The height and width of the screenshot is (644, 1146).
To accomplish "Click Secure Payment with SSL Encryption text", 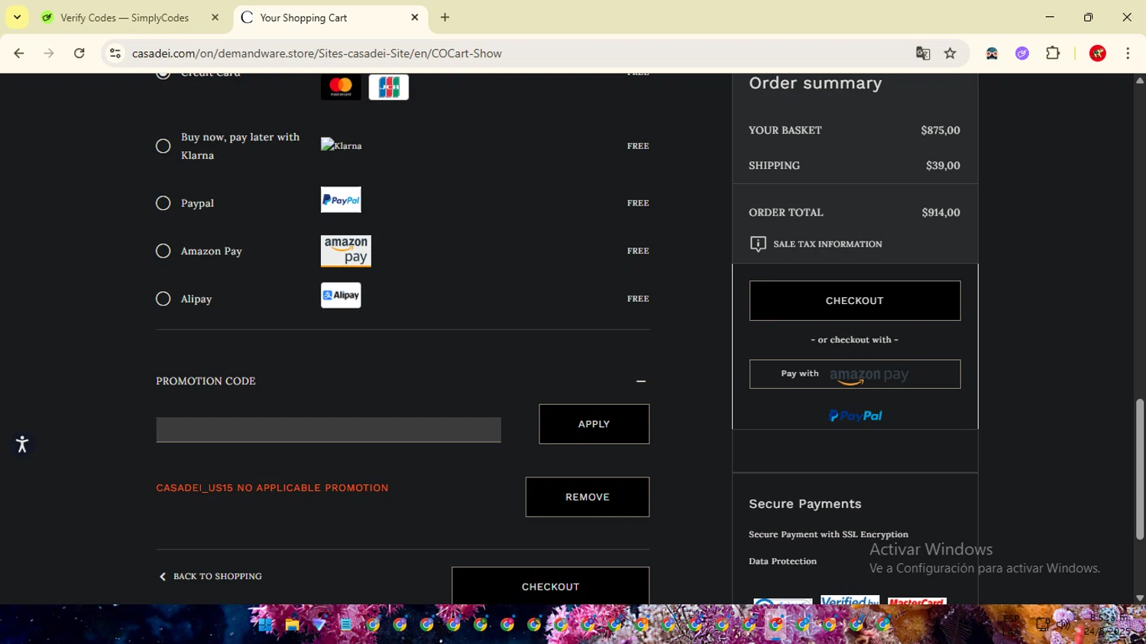I will pos(828,535).
